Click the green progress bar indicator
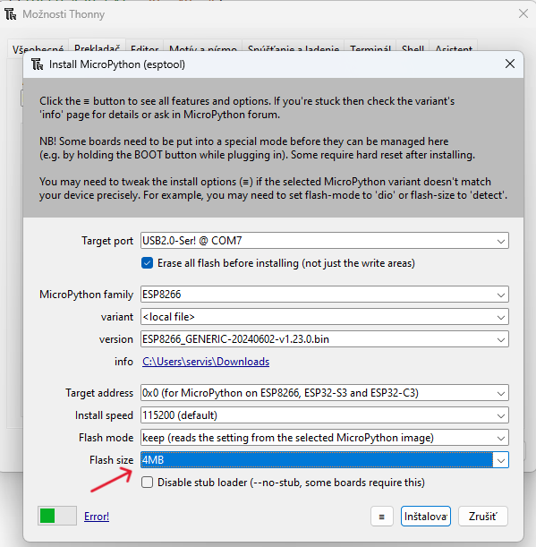This screenshot has width=536, height=547. pyautogui.click(x=47, y=516)
